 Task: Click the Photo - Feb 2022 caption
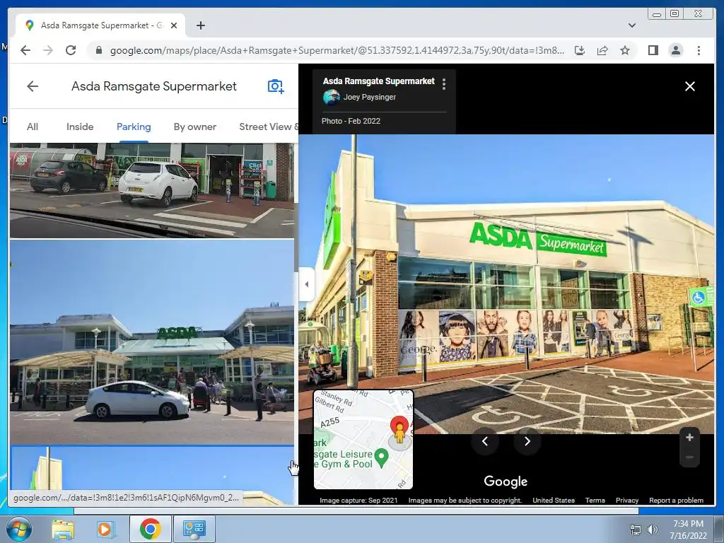coord(351,121)
